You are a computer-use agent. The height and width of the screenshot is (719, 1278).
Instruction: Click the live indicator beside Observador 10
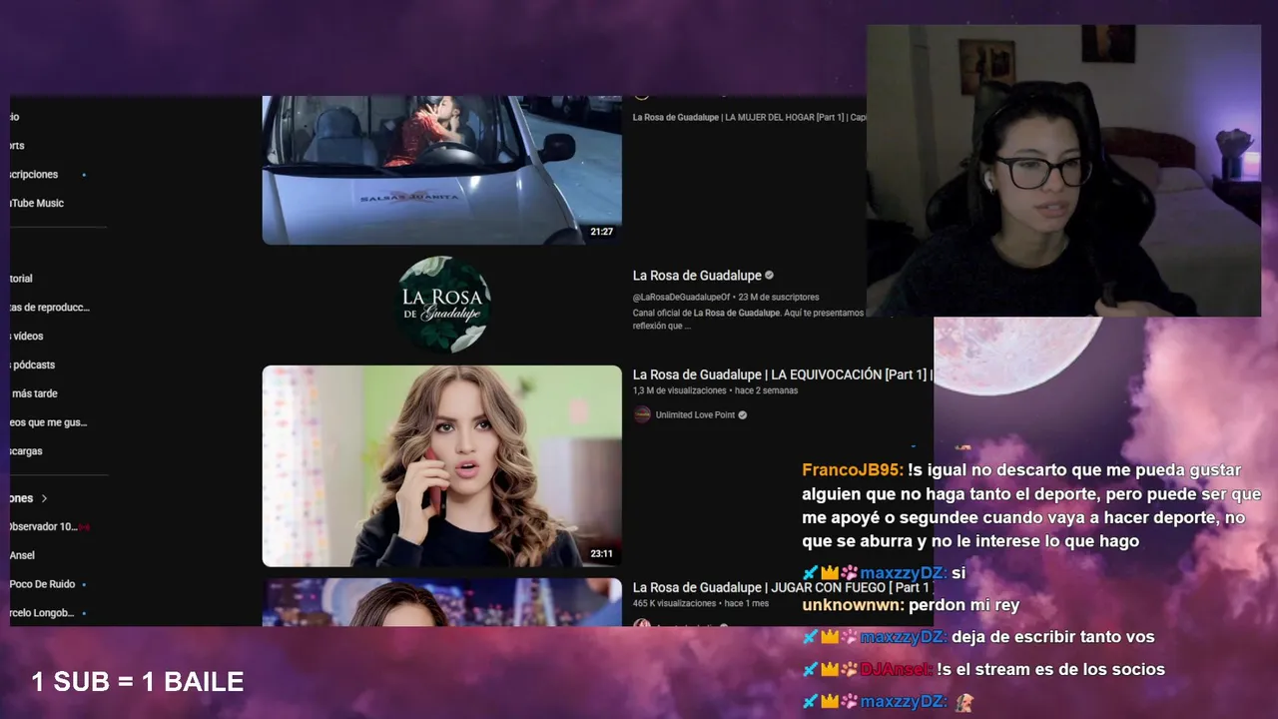point(85,526)
